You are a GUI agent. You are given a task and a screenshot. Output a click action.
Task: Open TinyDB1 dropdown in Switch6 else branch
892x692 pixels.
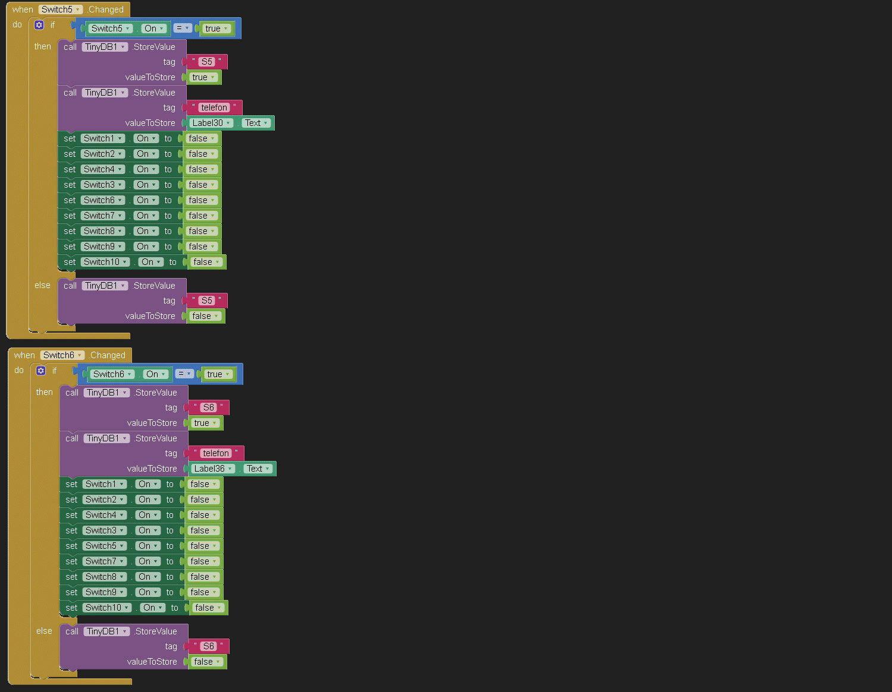point(106,631)
